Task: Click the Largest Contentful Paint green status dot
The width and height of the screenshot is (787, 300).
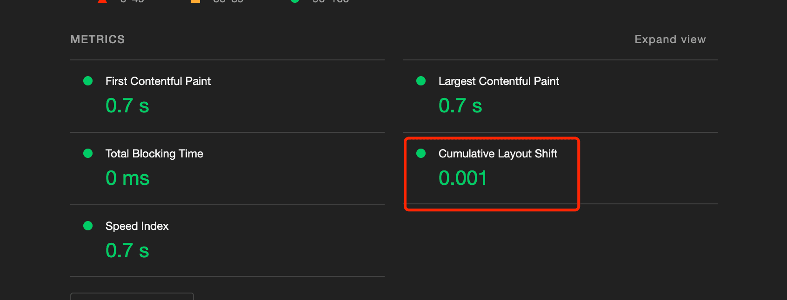Action: (x=421, y=81)
